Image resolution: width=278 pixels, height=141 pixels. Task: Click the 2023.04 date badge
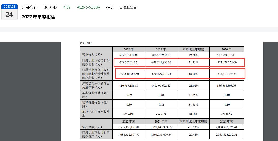pos(9,7)
